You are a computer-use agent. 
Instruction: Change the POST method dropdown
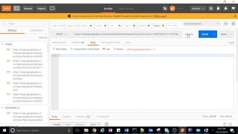tap(62, 34)
